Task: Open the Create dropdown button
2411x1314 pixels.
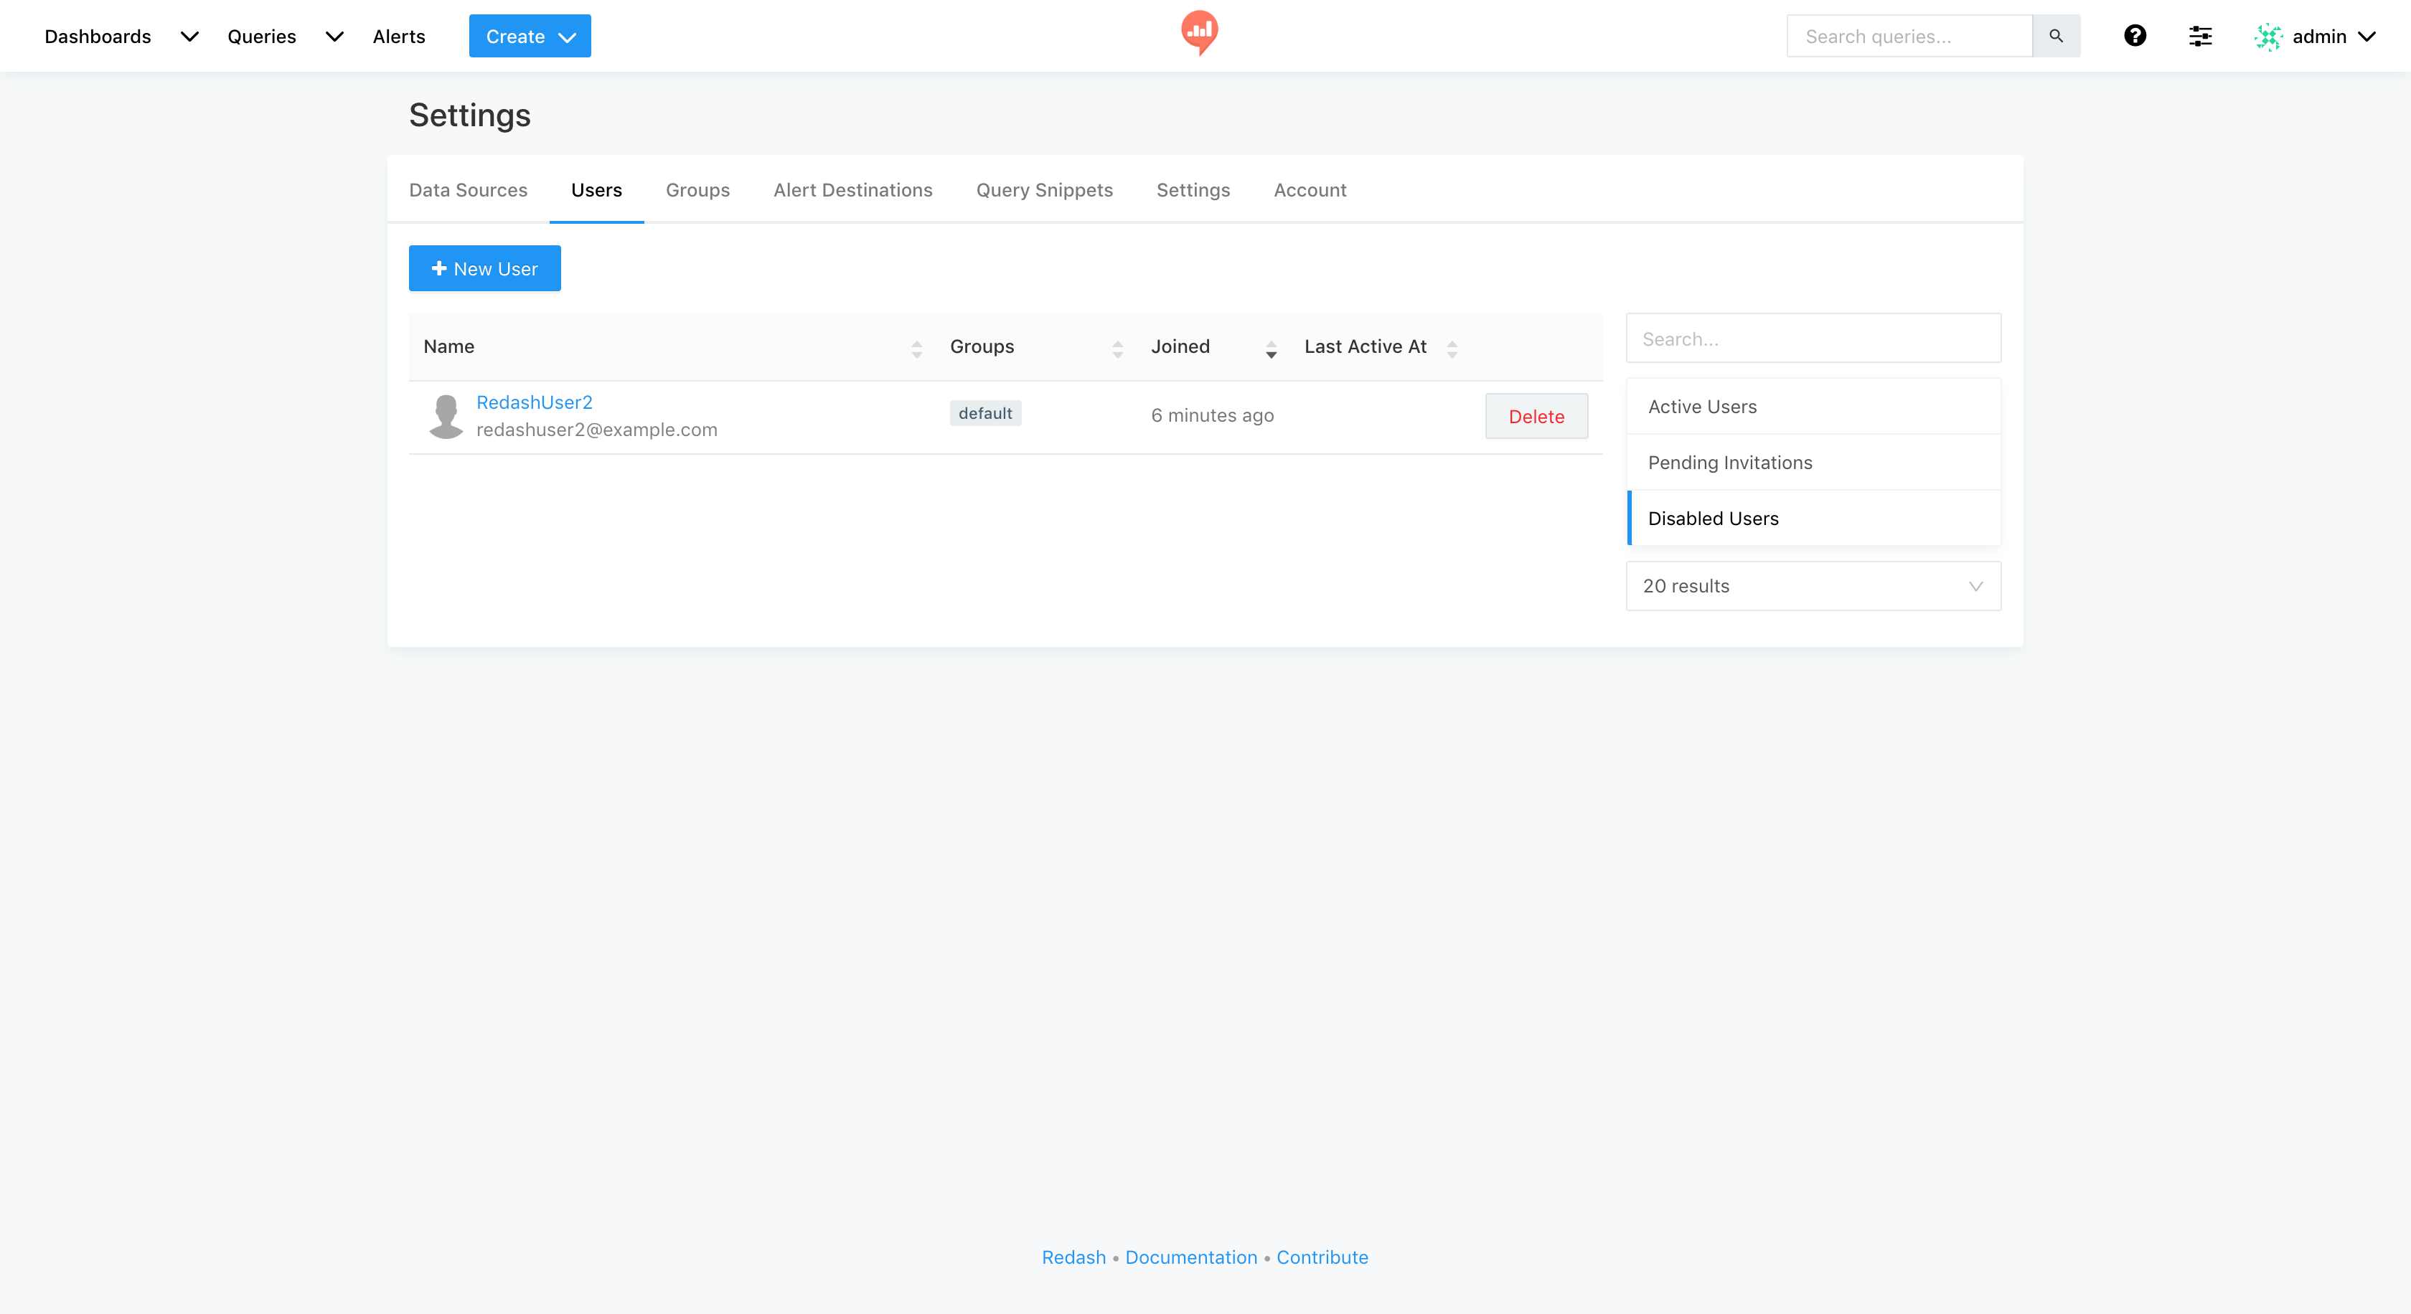Action: click(529, 37)
